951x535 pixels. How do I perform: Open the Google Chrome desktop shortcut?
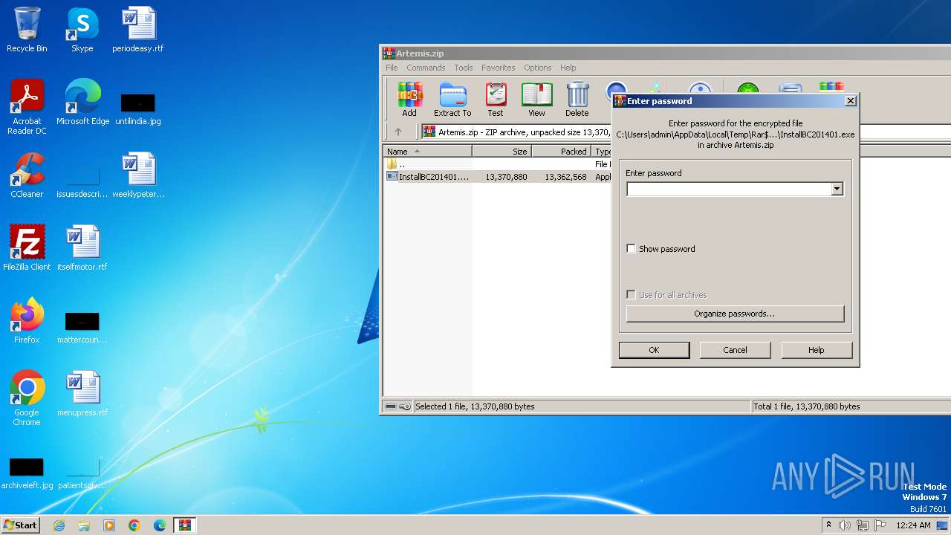coord(27,398)
